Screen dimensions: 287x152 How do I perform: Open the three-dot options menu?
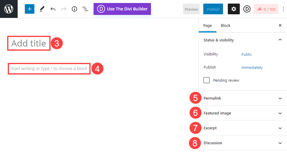point(283,9)
